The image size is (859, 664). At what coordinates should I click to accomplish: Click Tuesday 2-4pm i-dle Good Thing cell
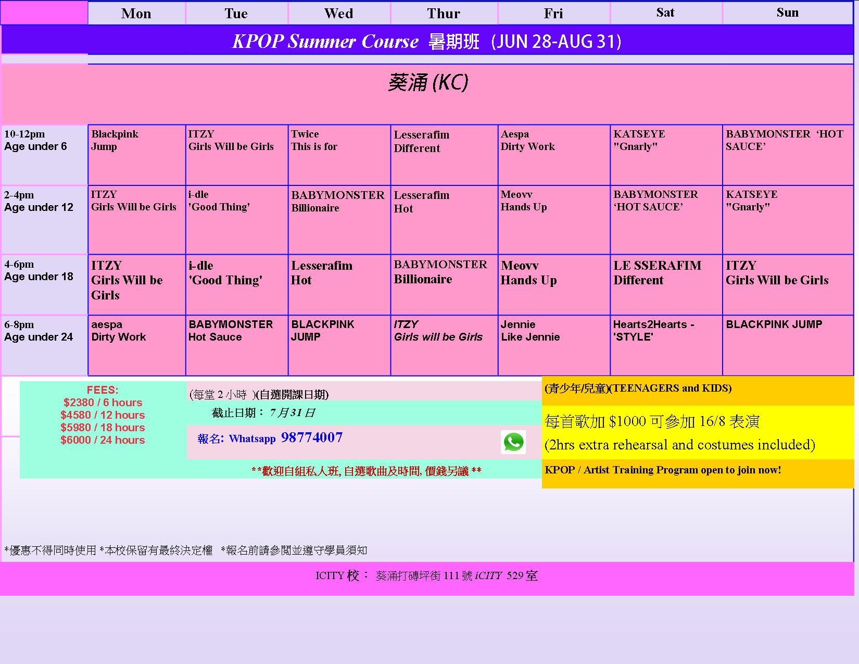point(237,220)
